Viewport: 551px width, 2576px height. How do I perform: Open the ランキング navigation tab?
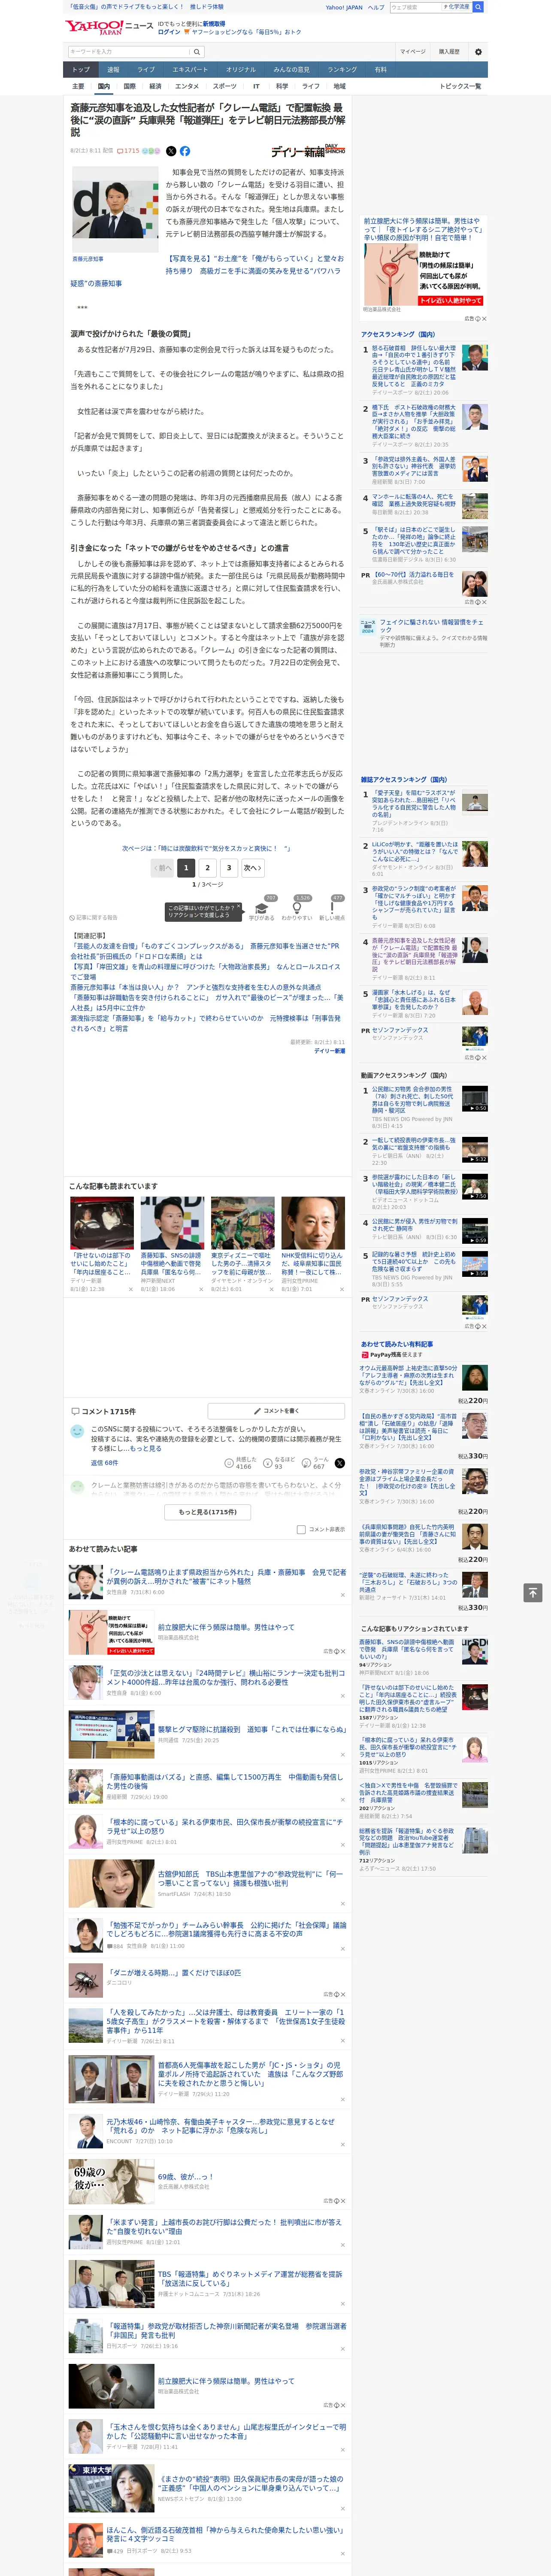point(342,69)
